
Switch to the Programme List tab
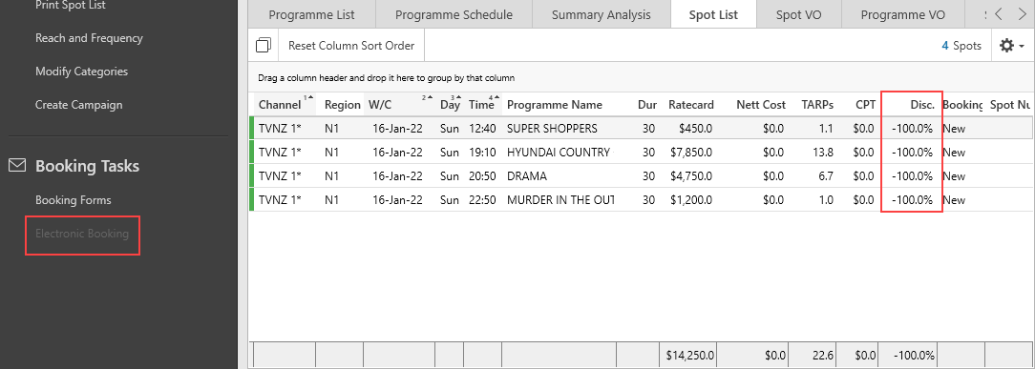[x=311, y=14]
